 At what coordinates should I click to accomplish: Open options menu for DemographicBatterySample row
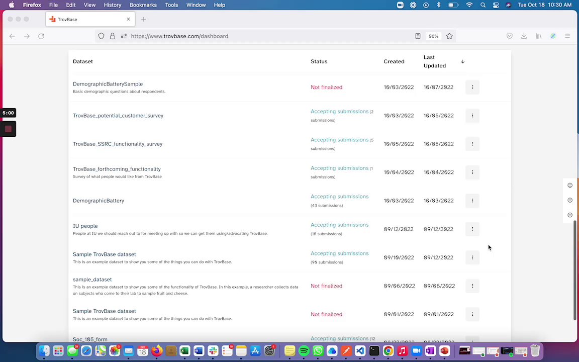pos(472,87)
